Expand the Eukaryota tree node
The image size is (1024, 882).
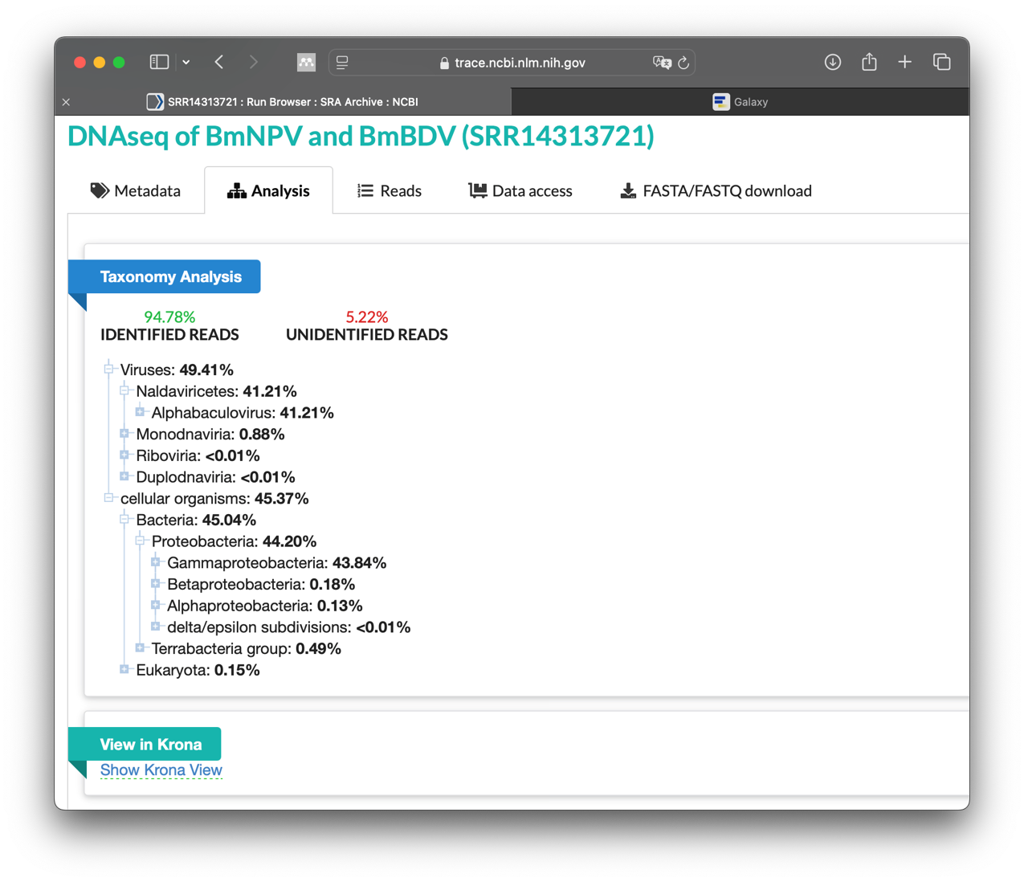(x=124, y=668)
